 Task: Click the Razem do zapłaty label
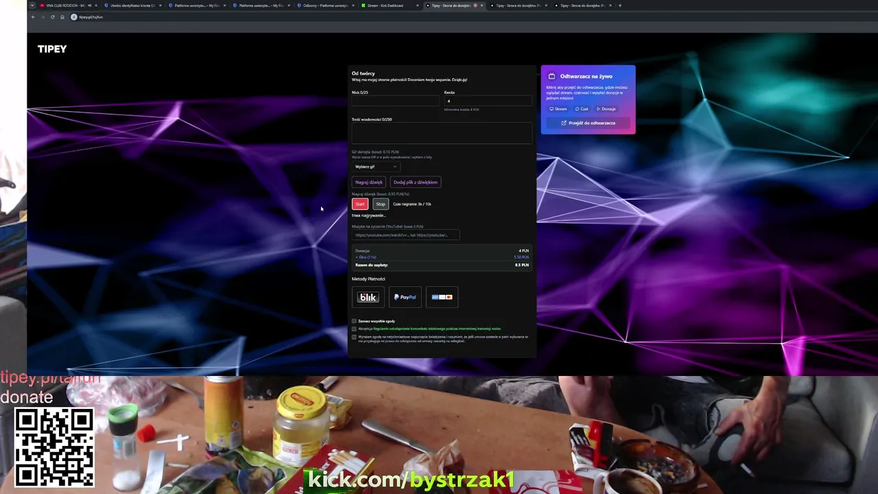point(372,265)
